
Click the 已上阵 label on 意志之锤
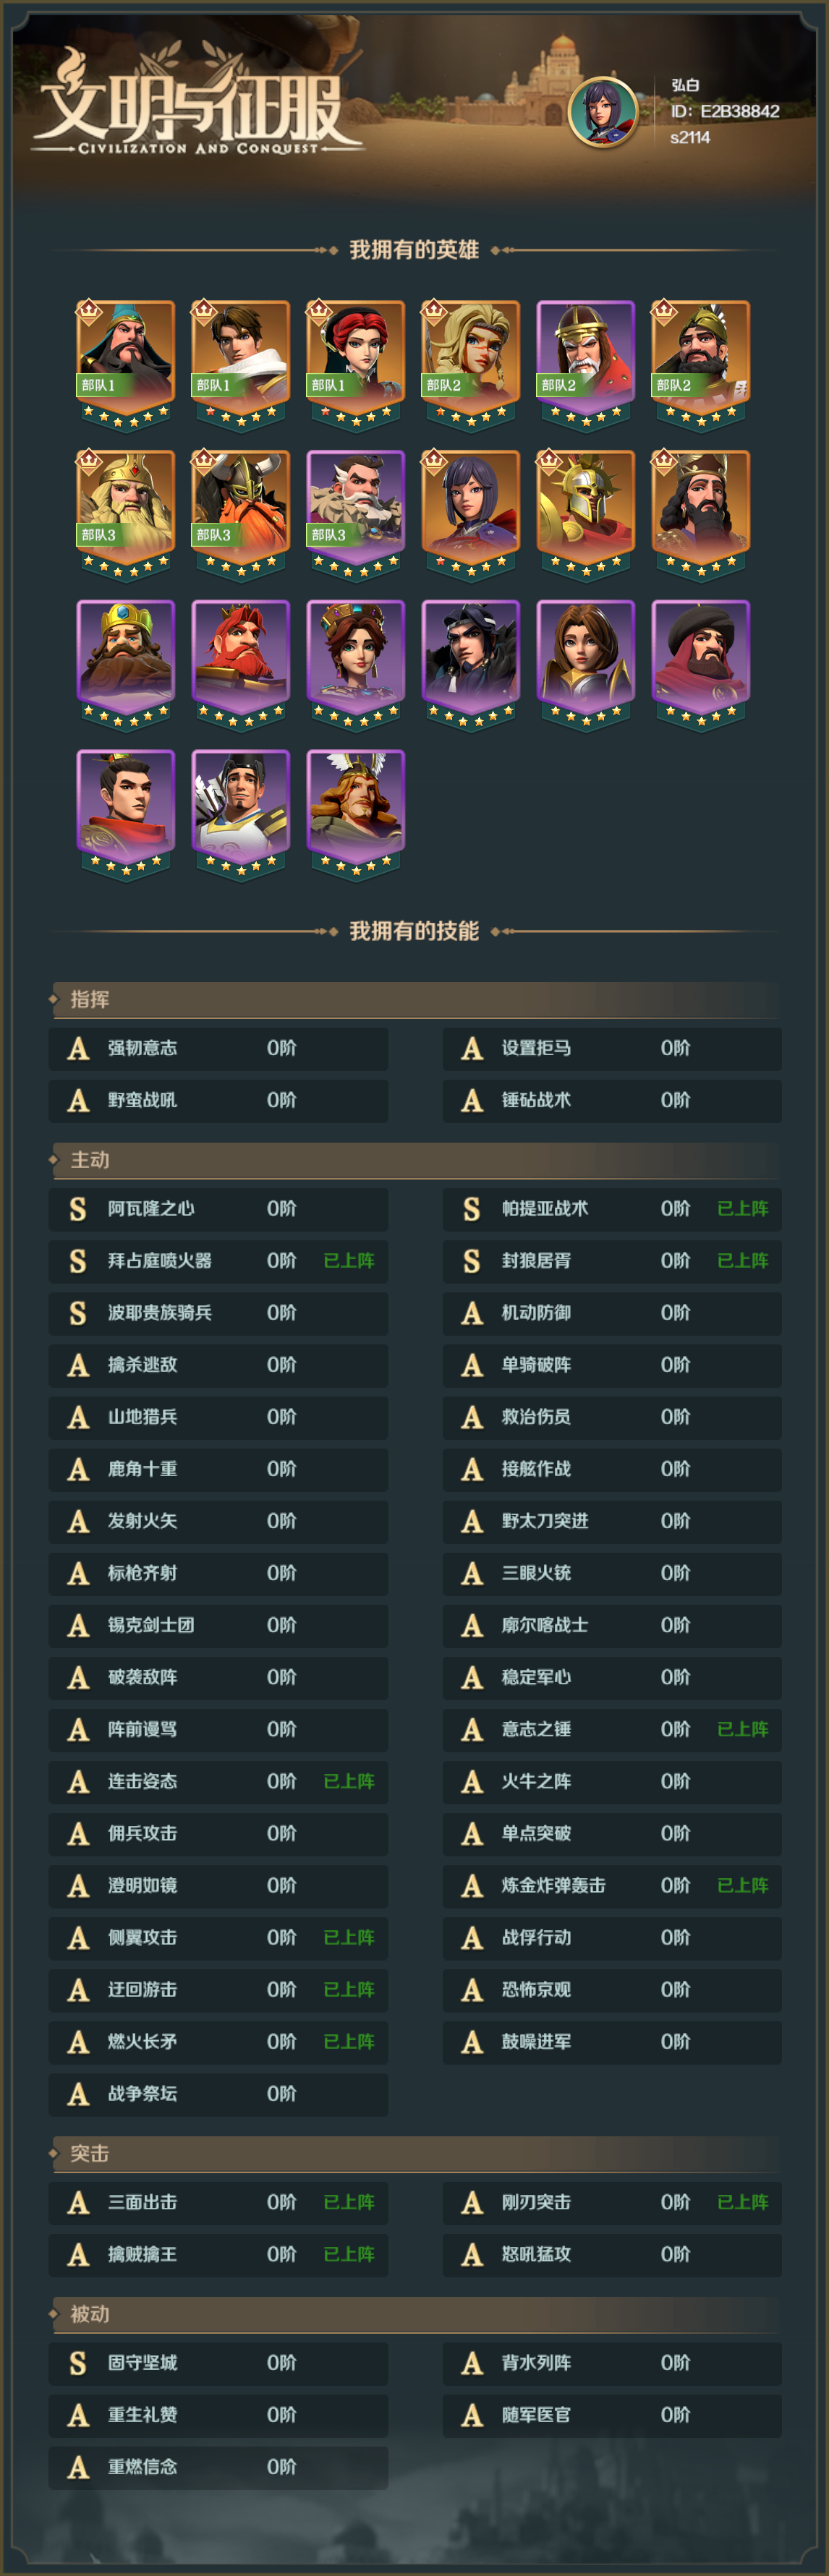742,1729
